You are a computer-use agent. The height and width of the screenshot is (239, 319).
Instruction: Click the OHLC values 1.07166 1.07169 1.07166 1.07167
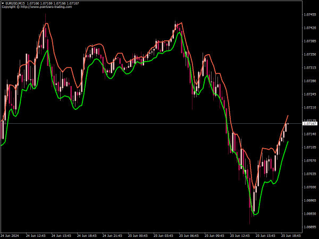(x=53, y=3)
